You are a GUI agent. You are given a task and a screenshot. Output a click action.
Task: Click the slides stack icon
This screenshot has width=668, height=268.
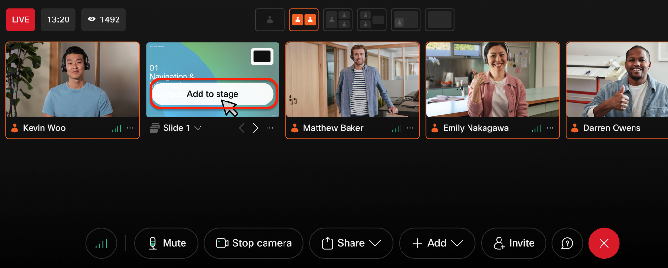[155, 128]
